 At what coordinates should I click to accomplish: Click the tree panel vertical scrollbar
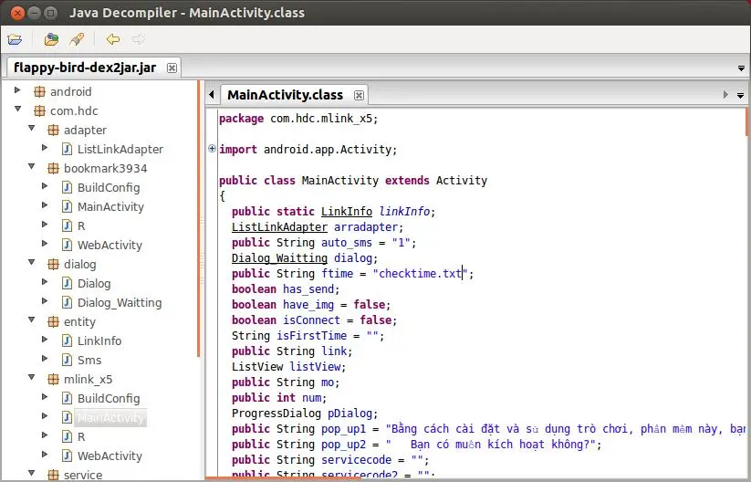[x=198, y=218]
